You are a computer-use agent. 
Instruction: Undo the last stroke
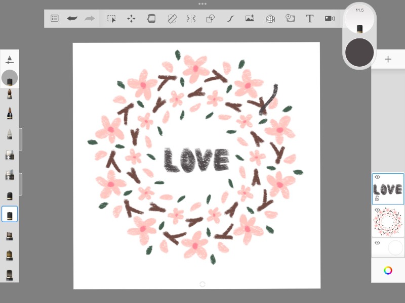coord(72,18)
